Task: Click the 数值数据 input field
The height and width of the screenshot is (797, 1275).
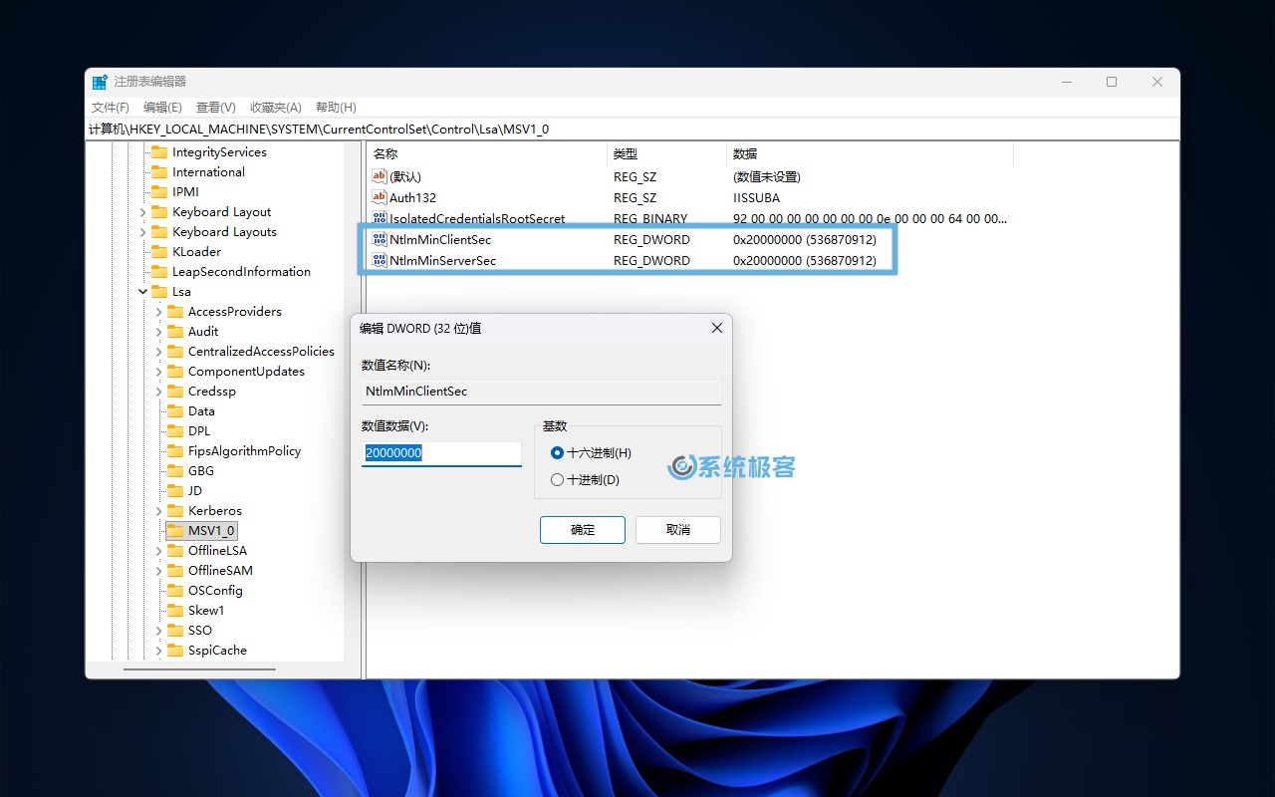Action: [441, 453]
